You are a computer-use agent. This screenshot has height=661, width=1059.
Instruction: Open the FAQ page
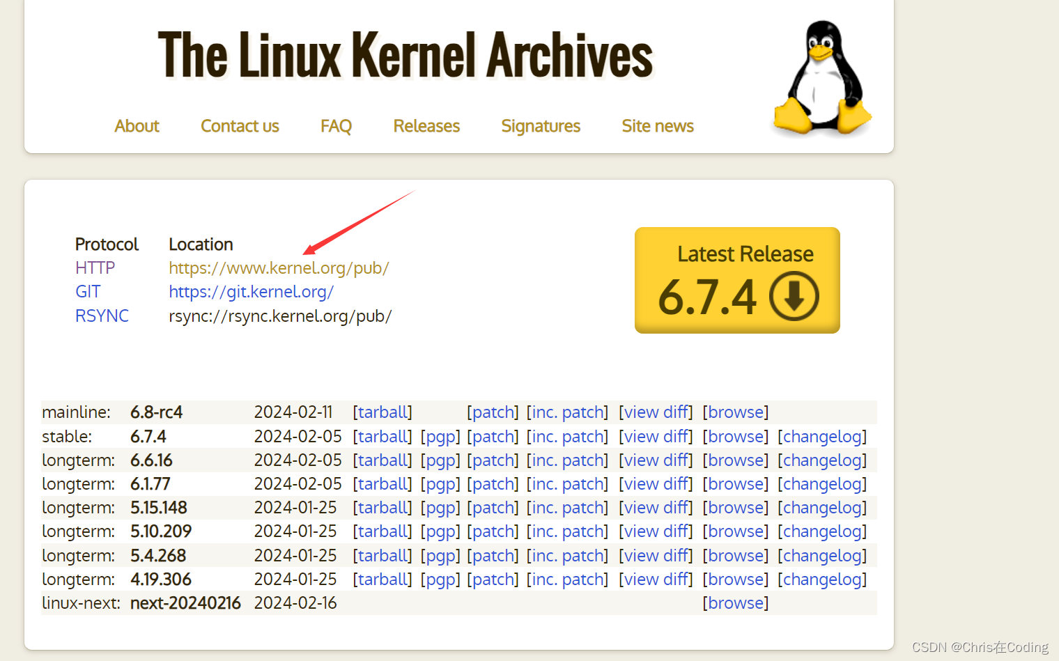(x=336, y=126)
